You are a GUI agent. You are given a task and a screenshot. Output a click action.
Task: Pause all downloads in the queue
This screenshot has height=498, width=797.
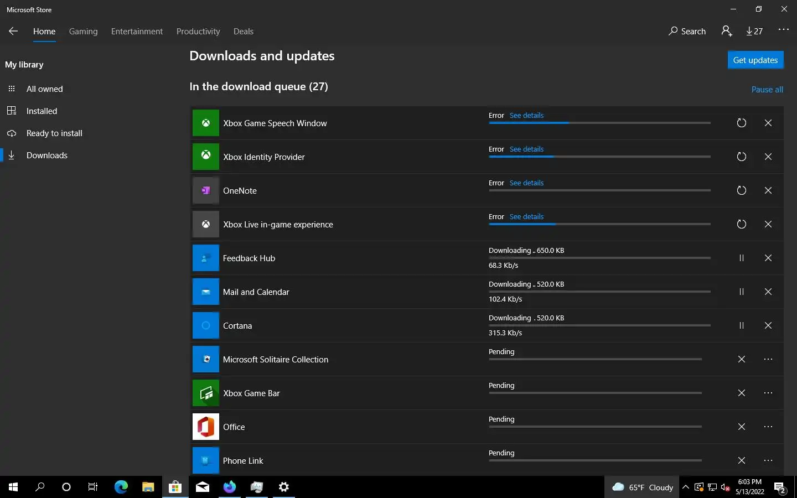pos(767,89)
